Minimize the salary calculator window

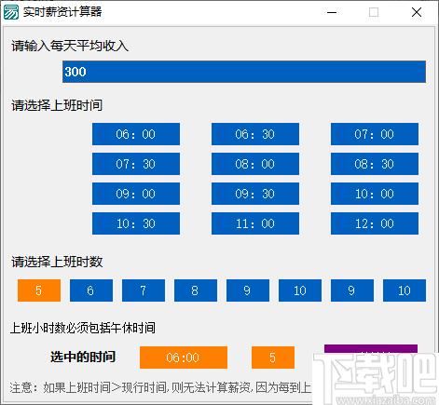coord(332,12)
